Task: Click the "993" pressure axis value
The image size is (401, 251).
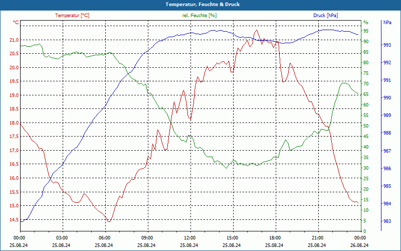Action: (387, 45)
